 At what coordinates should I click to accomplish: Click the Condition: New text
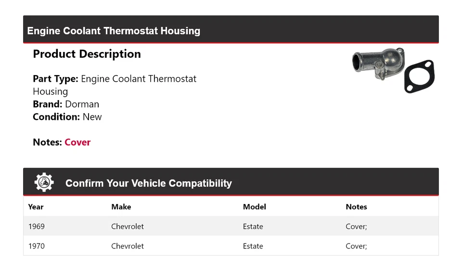[67, 116]
